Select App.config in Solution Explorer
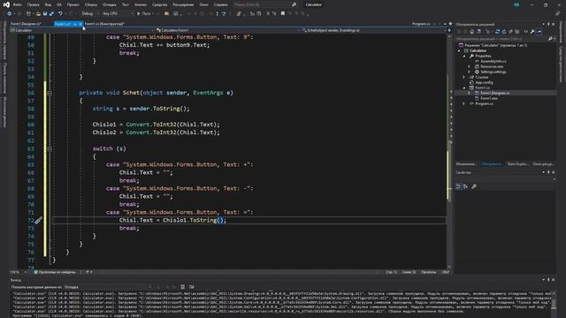The height and width of the screenshot is (318, 566). (484, 82)
